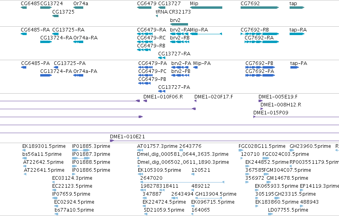Click the SD21059.5prime EST label
This screenshot has width=339, height=216.
click(164, 210)
